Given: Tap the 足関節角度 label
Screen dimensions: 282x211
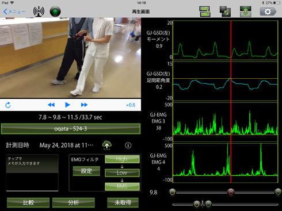Looking at the screenshot, I should (x=158, y=80).
